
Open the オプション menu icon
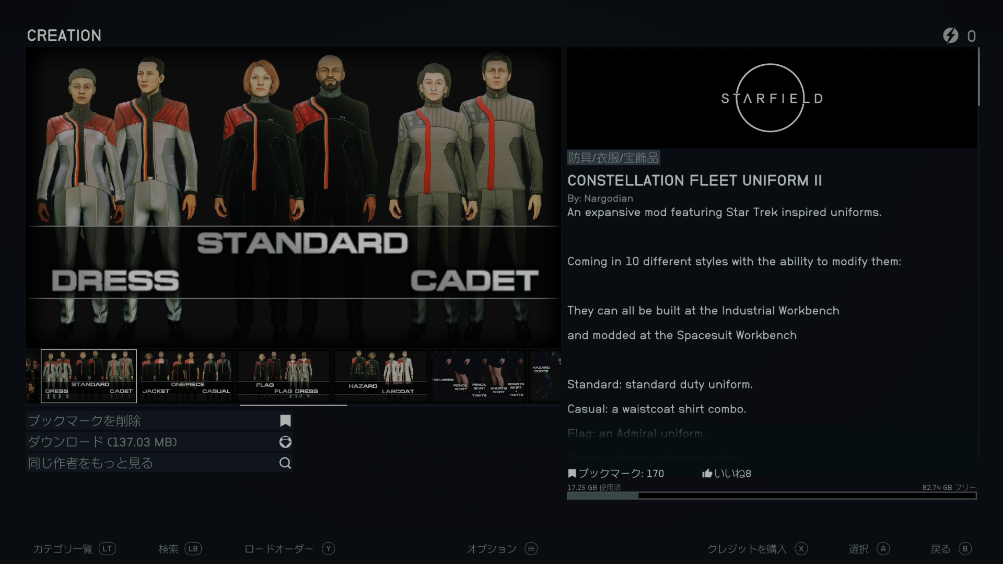531,548
